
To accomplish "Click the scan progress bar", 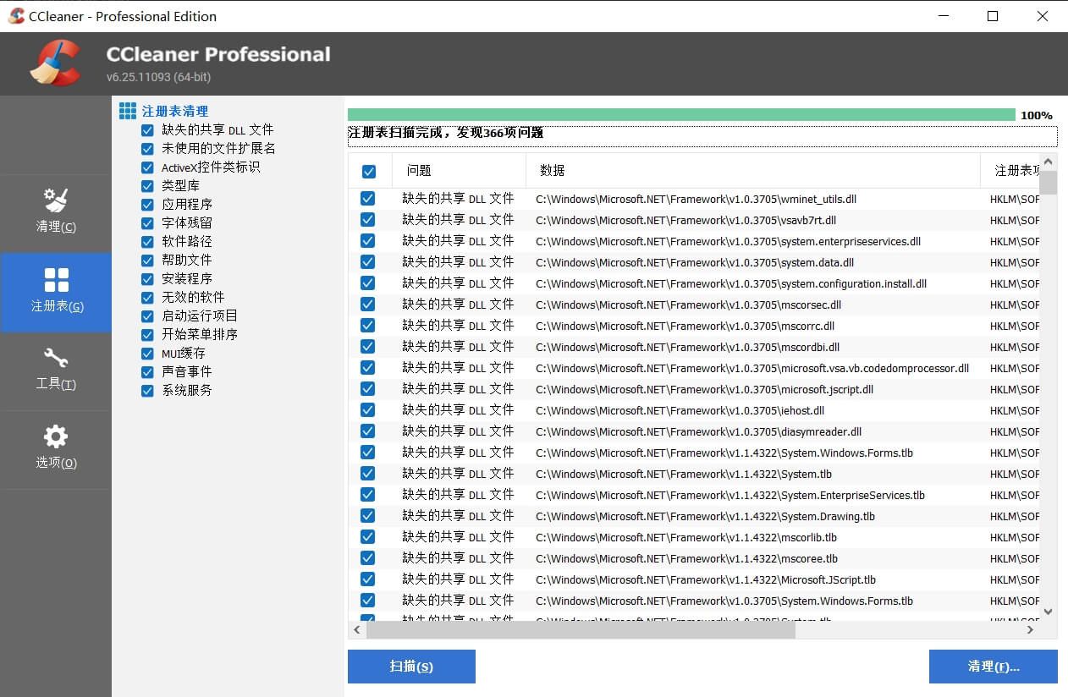I will coord(681,115).
